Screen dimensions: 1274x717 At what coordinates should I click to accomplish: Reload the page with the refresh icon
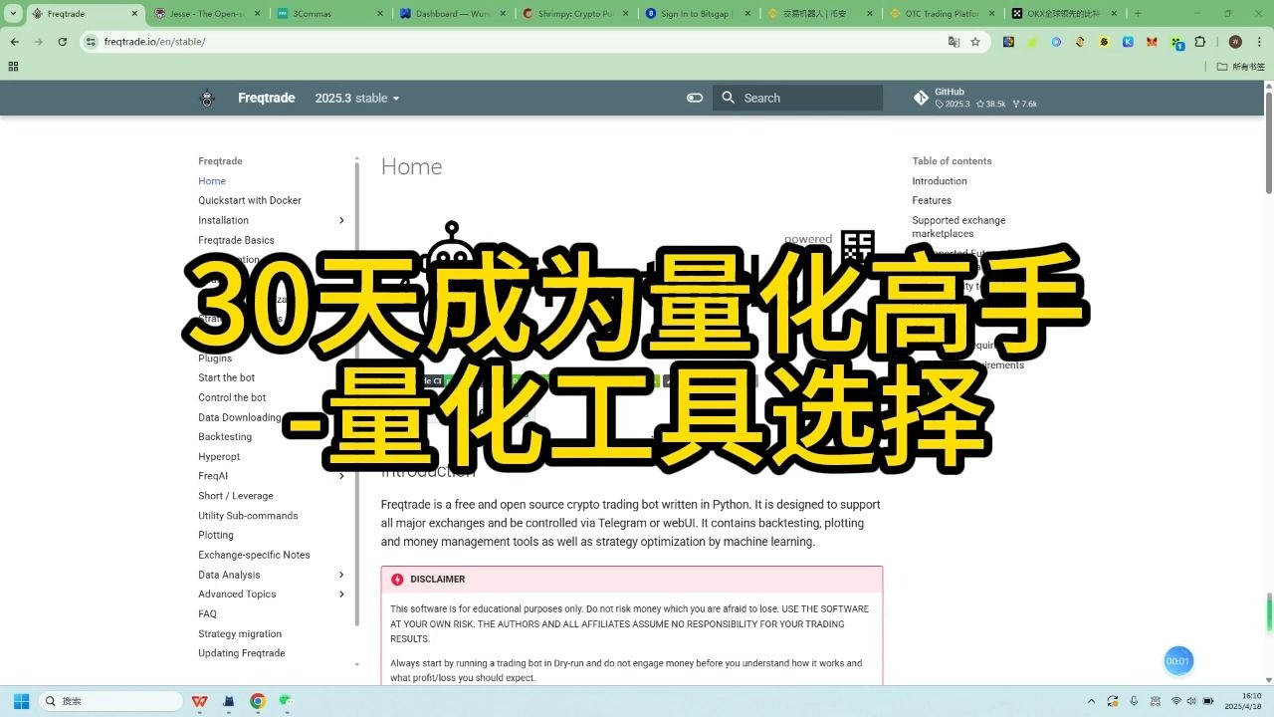pos(63,42)
